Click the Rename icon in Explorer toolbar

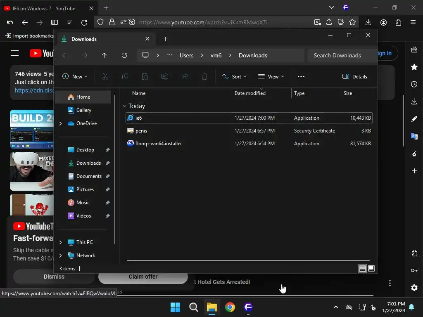[x=164, y=76]
